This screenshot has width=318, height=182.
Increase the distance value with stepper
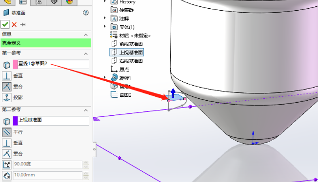pyautogui.click(x=86, y=174)
